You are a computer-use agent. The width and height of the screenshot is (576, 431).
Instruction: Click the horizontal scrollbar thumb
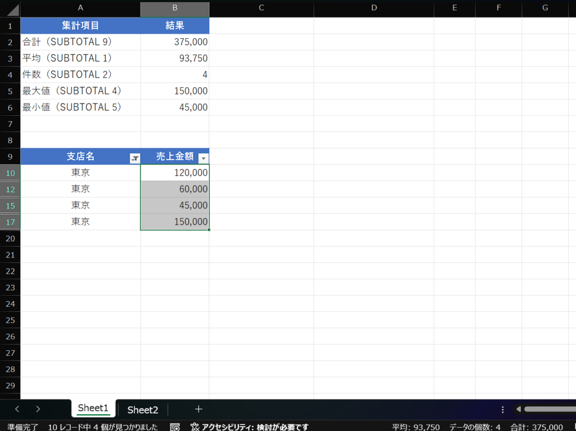[x=550, y=409]
